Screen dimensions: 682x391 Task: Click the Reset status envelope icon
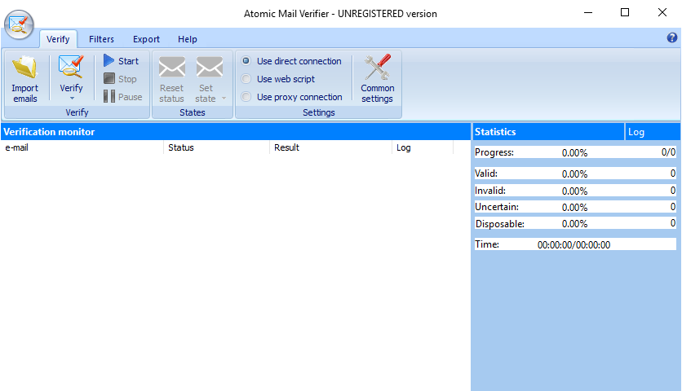[172, 68]
